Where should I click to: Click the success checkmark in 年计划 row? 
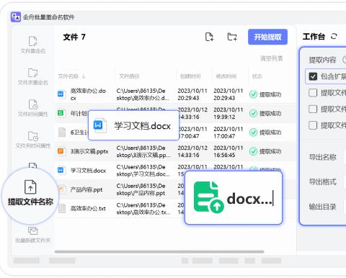[x=253, y=113]
